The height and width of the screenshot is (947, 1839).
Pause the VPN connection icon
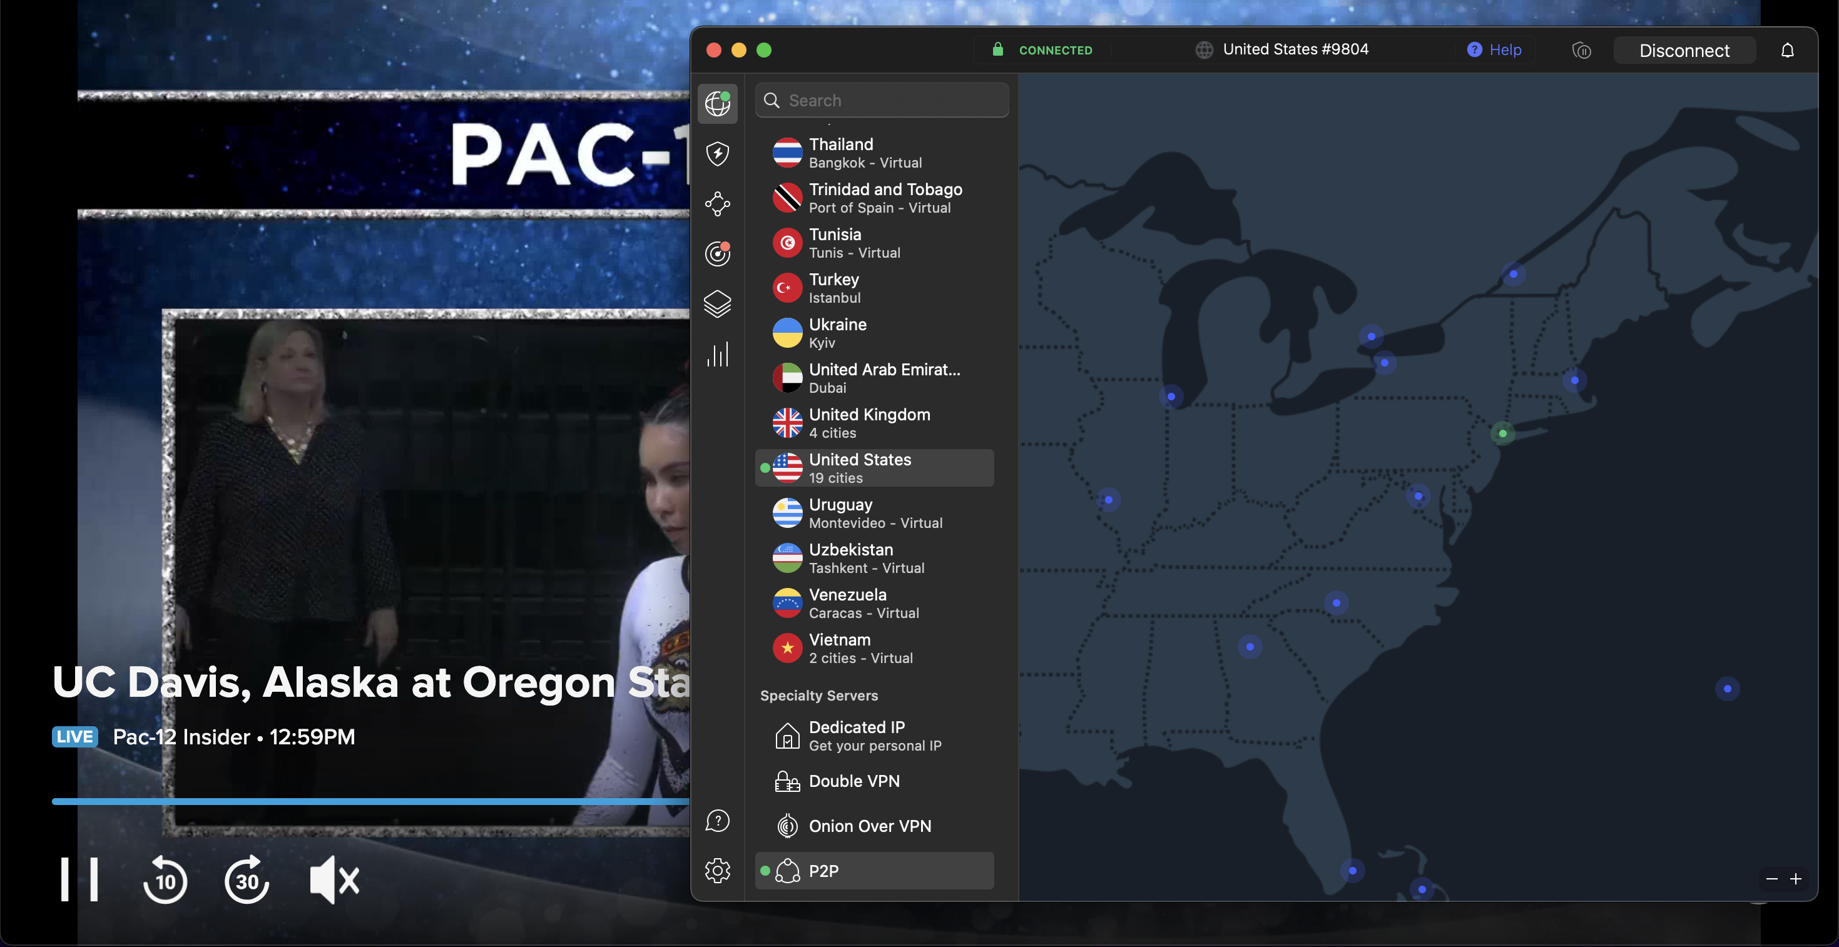(1581, 50)
